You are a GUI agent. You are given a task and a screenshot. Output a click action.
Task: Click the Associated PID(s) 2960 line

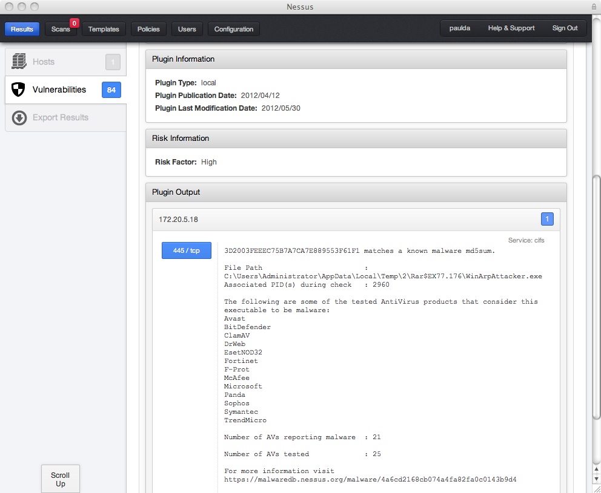click(307, 285)
